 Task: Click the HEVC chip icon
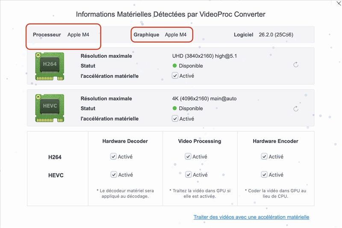(x=50, y=108)
